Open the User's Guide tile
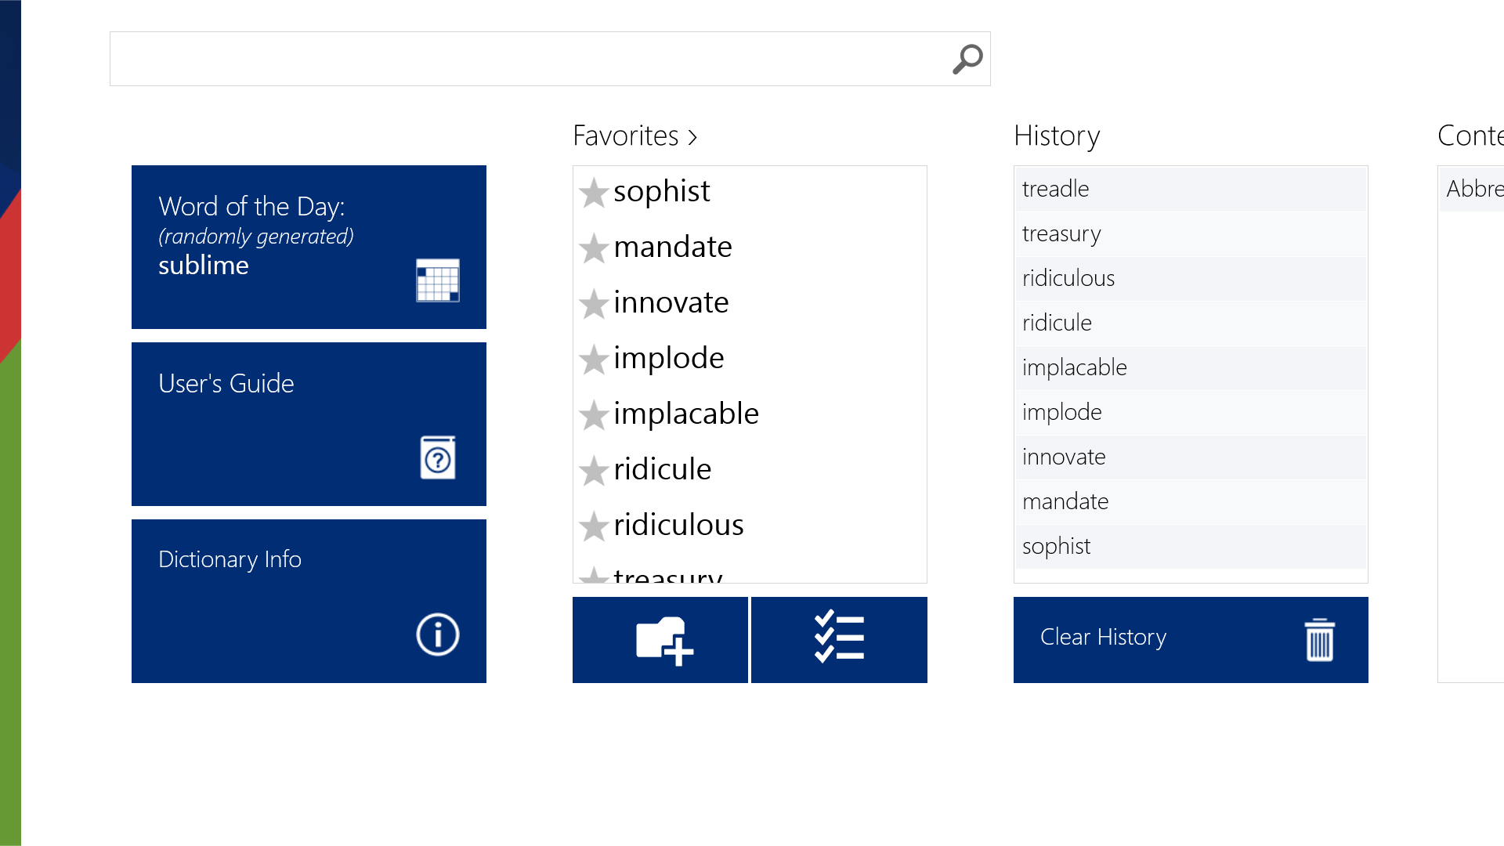Screen dimensions: 1504x846 click(x=309, y=424)
